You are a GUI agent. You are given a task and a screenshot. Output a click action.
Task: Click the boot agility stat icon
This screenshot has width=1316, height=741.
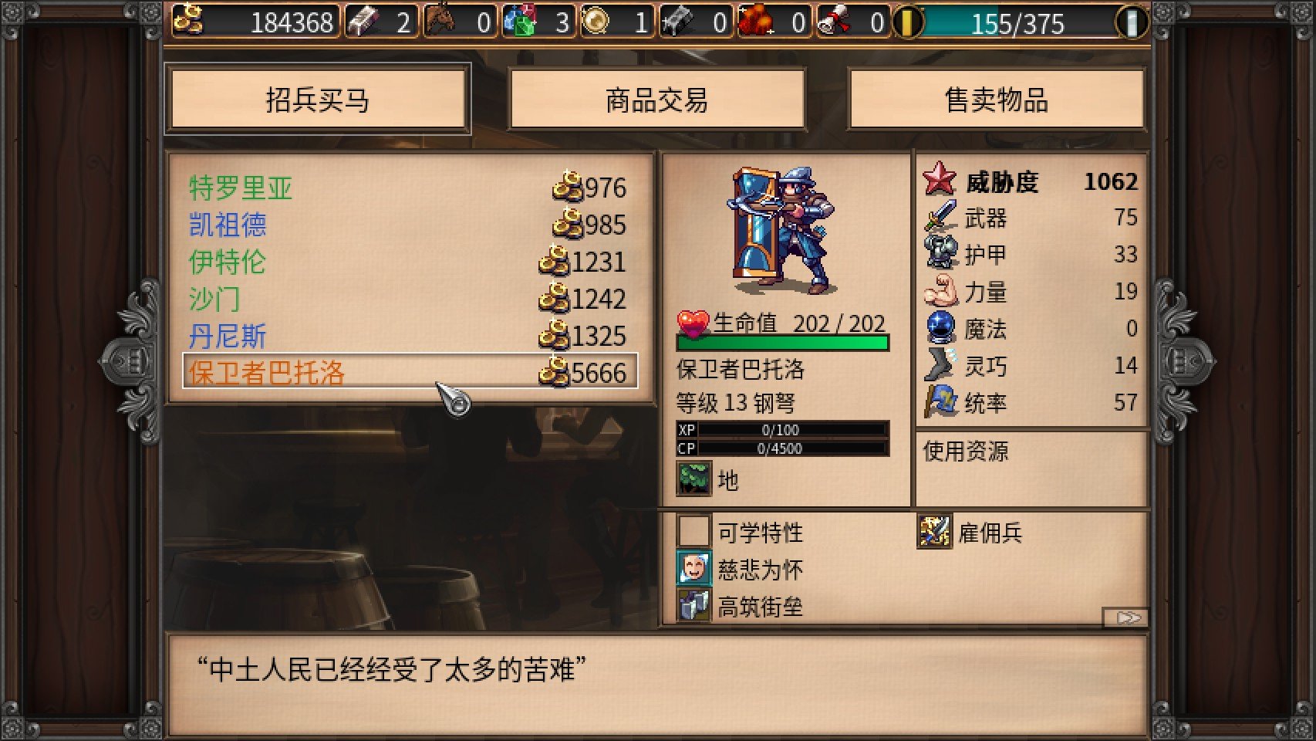point(940,365)
